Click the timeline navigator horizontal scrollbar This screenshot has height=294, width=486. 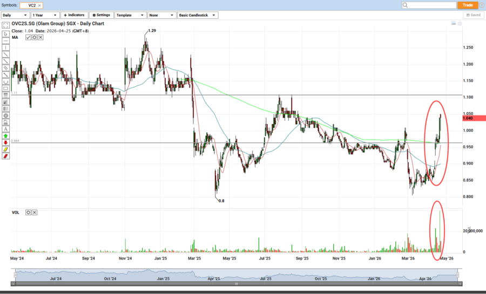(235, 283)
